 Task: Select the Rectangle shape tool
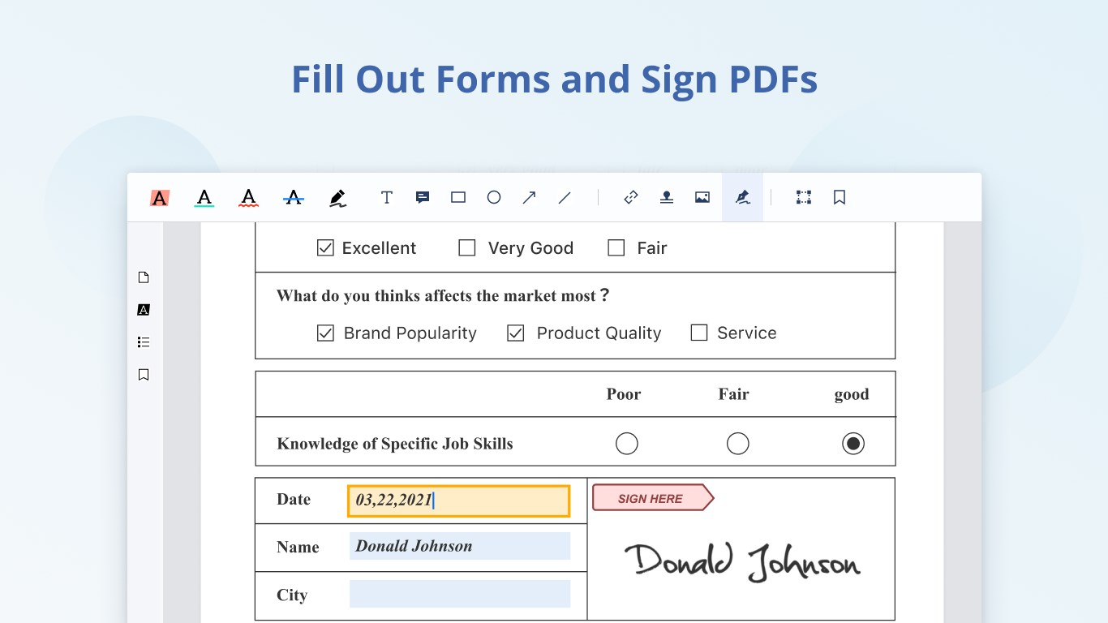point(458,197)
